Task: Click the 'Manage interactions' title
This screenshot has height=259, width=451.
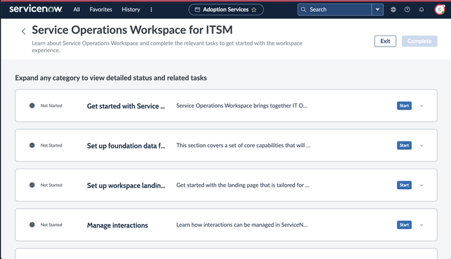Action: point(117,225)
